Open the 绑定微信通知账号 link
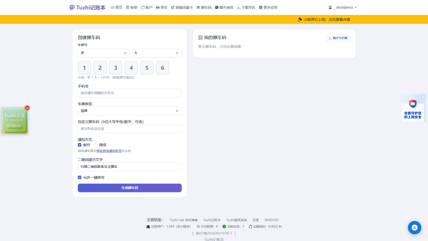428x241 pixels. tap(109, 151)
